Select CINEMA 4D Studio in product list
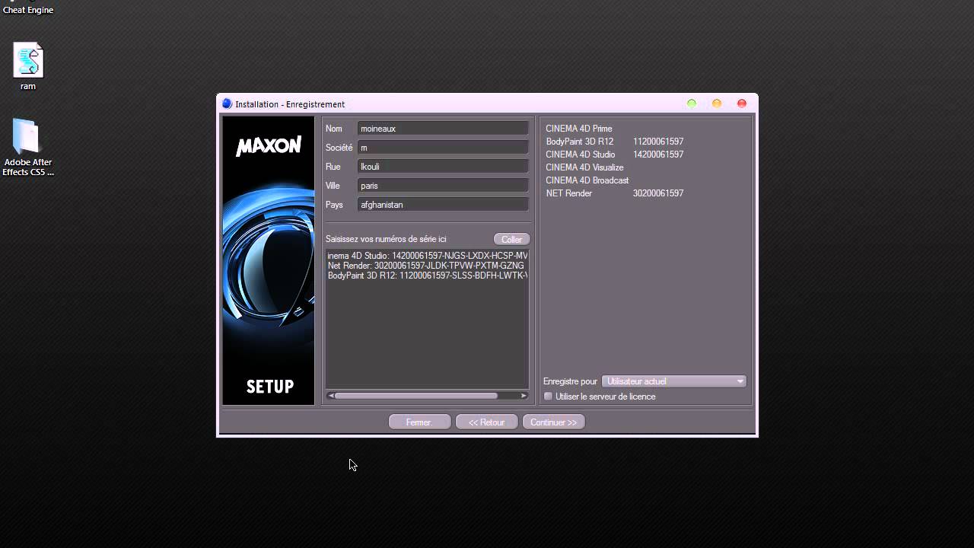This screenshot has height=548, width=974. [581, 155]
